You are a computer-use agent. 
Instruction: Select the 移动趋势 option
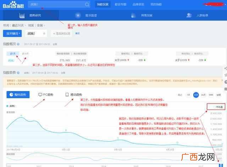[74, 95]
